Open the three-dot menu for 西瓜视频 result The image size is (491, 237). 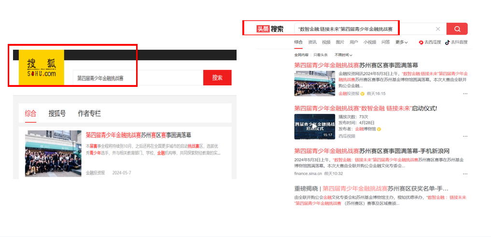(465, 136)
